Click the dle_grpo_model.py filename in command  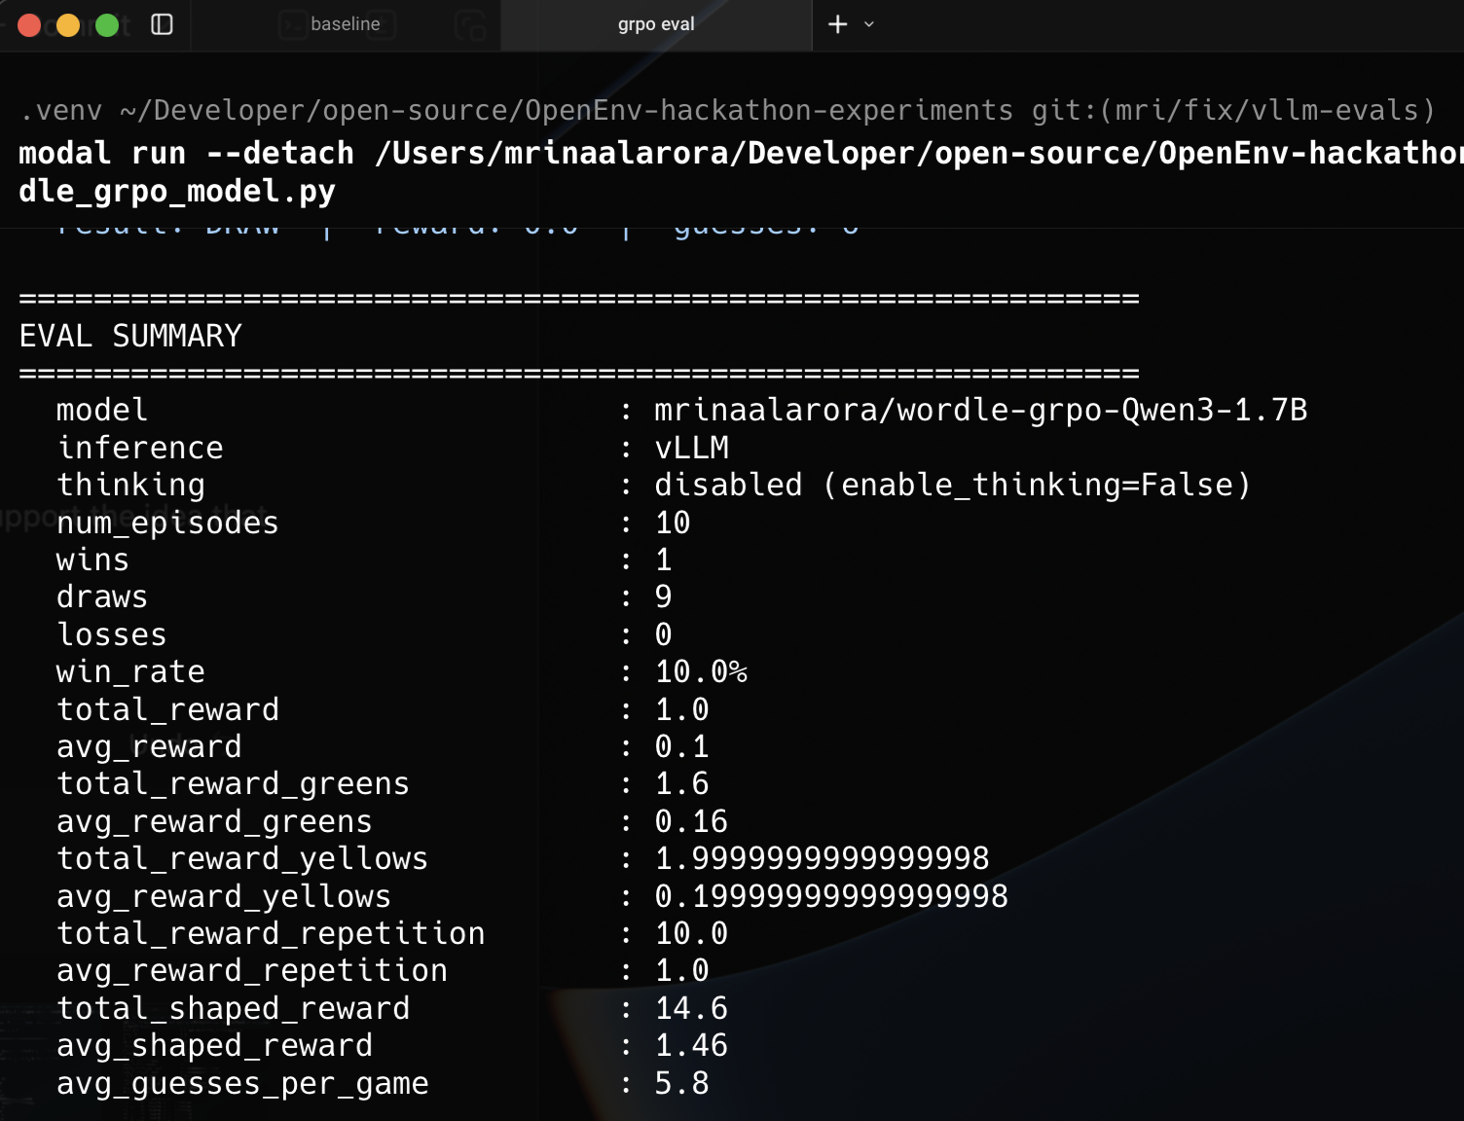[x=177, y=191]
